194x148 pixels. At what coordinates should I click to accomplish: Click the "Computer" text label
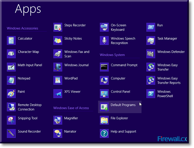pos(118,78)
